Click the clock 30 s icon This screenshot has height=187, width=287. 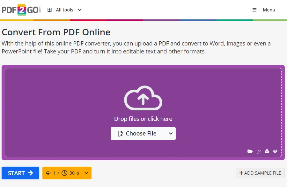click(x=64, y=173)
